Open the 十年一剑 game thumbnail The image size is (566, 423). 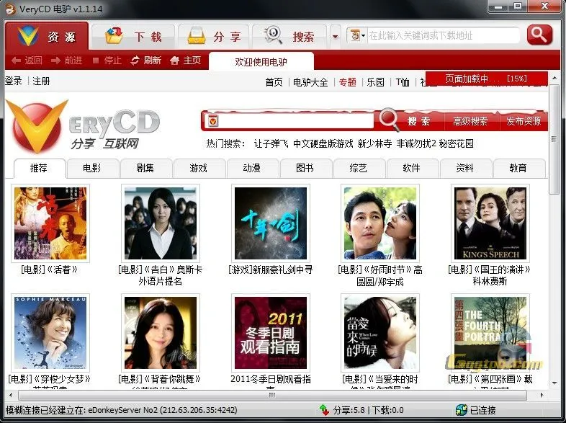pyautogui.click(x=271, y=223)
